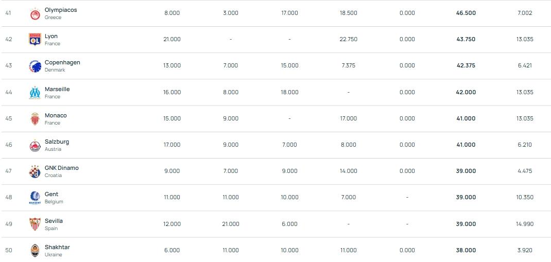Click Sevilla's total points 39.000

click(x=466, y=224)
